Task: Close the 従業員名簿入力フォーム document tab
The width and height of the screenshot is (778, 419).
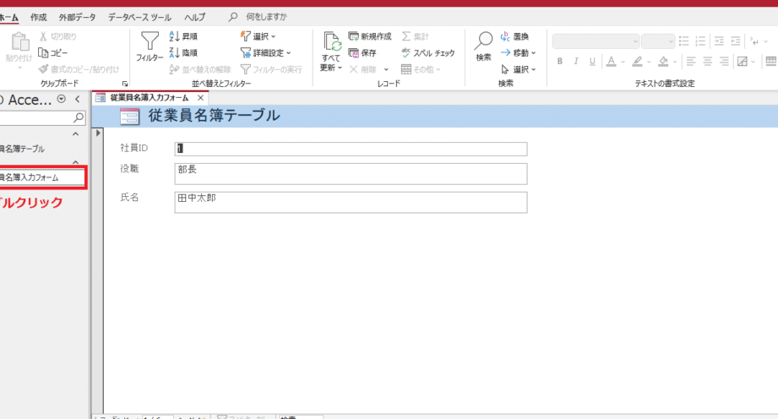Action: tap(200, 98)
